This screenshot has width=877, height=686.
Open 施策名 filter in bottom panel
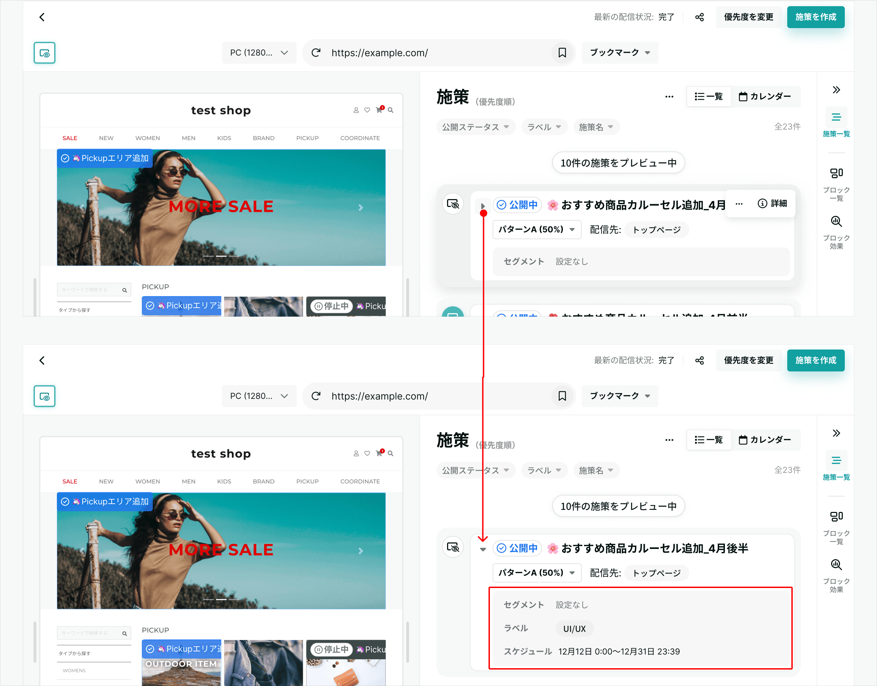coord(596,470)
